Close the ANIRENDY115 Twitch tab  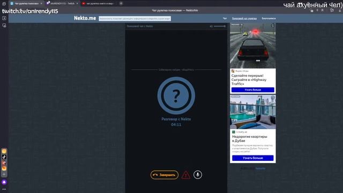tap(77, 4)
